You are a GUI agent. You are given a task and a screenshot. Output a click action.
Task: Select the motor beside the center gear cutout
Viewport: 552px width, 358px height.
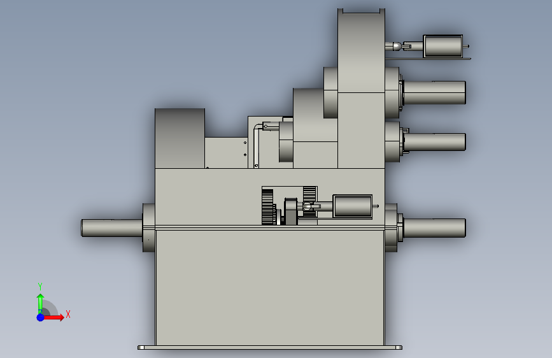[352, 206]
